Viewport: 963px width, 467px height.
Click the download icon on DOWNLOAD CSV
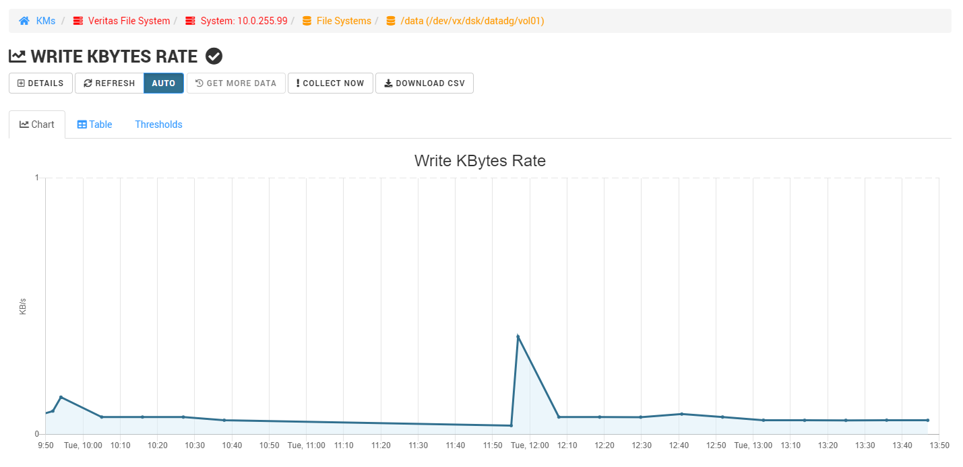(x=387, y=83)
